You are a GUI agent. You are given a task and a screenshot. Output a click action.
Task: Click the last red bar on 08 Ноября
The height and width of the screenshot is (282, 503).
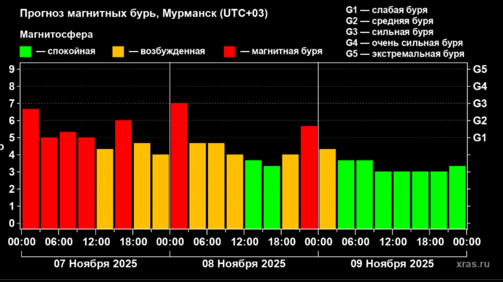309,177
